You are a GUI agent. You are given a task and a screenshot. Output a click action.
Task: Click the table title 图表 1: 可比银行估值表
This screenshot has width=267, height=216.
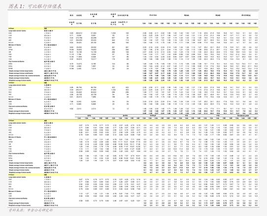(35, 6)
